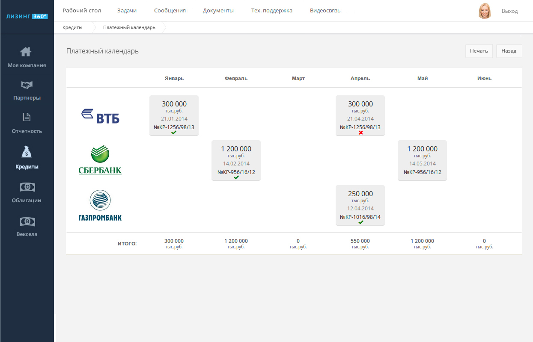533x342 pixels.
Task: Click Облигации sidebar label
Action: [x=27, y=200]
